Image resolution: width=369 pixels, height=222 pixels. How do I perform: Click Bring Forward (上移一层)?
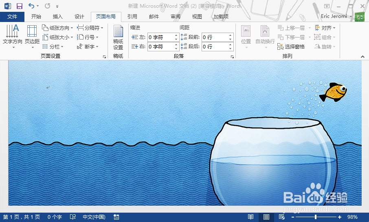[291, 28]
